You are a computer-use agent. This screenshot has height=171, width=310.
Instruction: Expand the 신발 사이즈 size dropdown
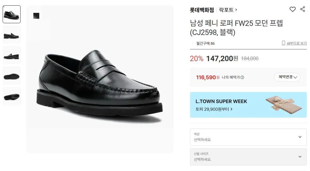tap(248, 157)
